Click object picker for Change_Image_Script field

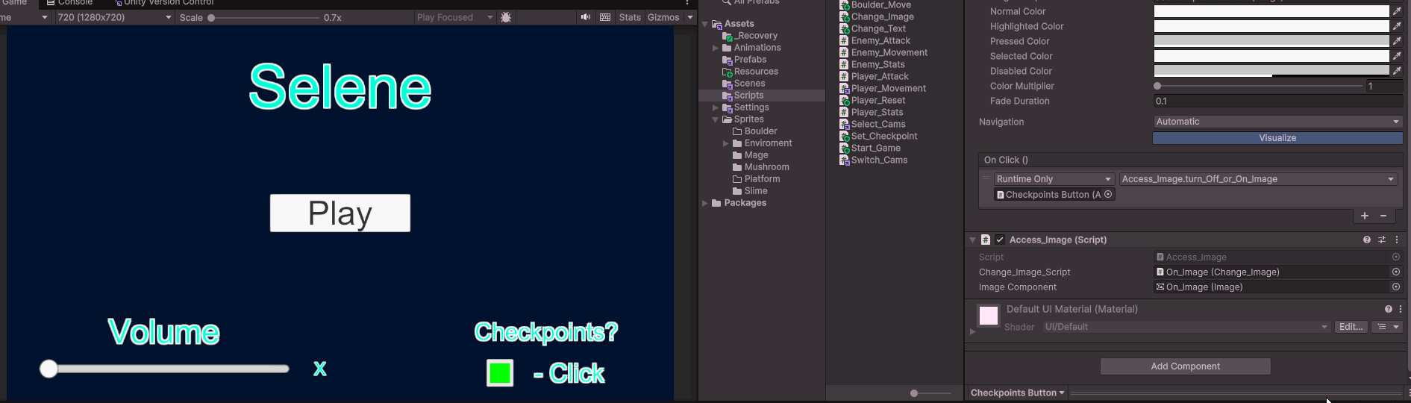[x=1396, y=272]
